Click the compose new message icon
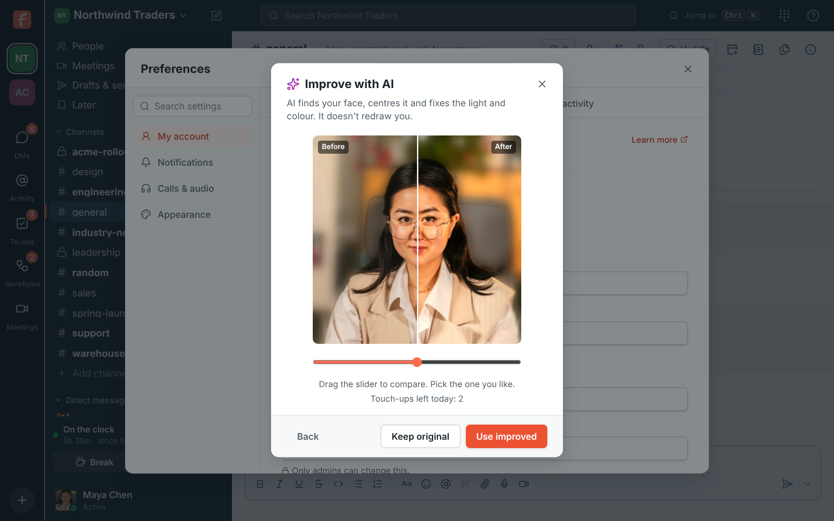 tap(216, 16)
